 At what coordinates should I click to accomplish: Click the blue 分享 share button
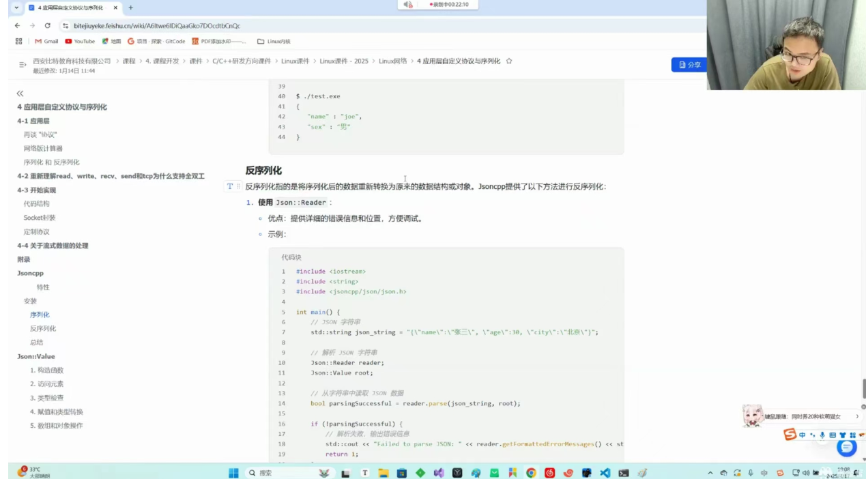[689, 65]
